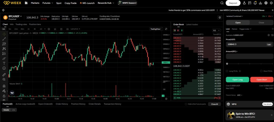The image size is (274, 122).
Task: Click the brush drawing tool
Action: tap(4, 58)
